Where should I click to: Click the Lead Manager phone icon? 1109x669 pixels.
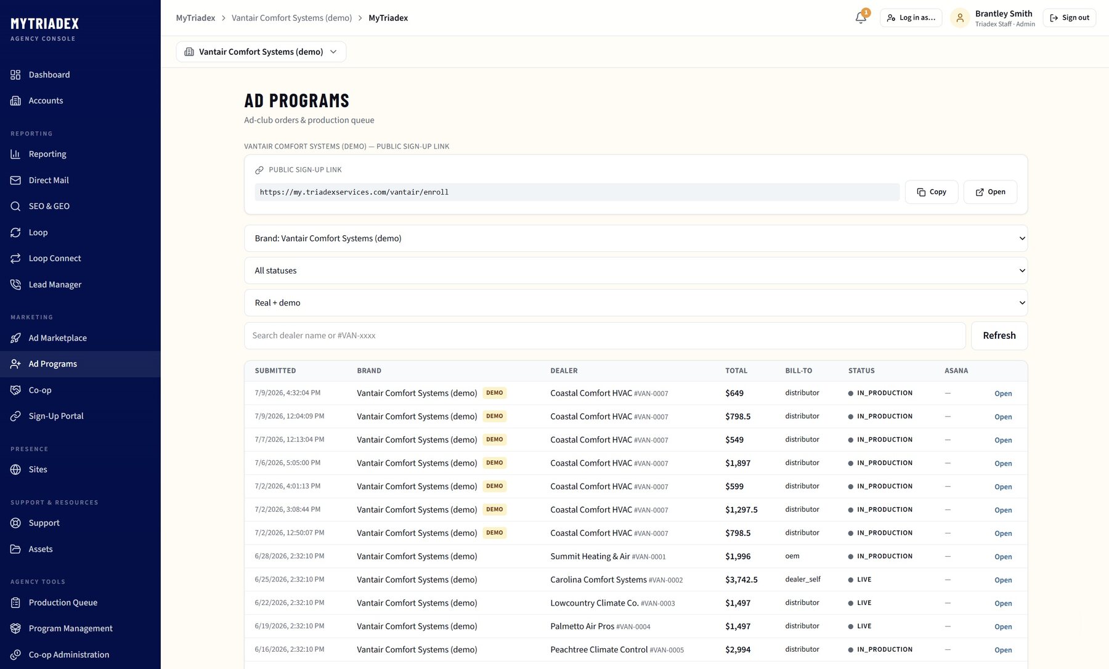(x=15, y=285)
